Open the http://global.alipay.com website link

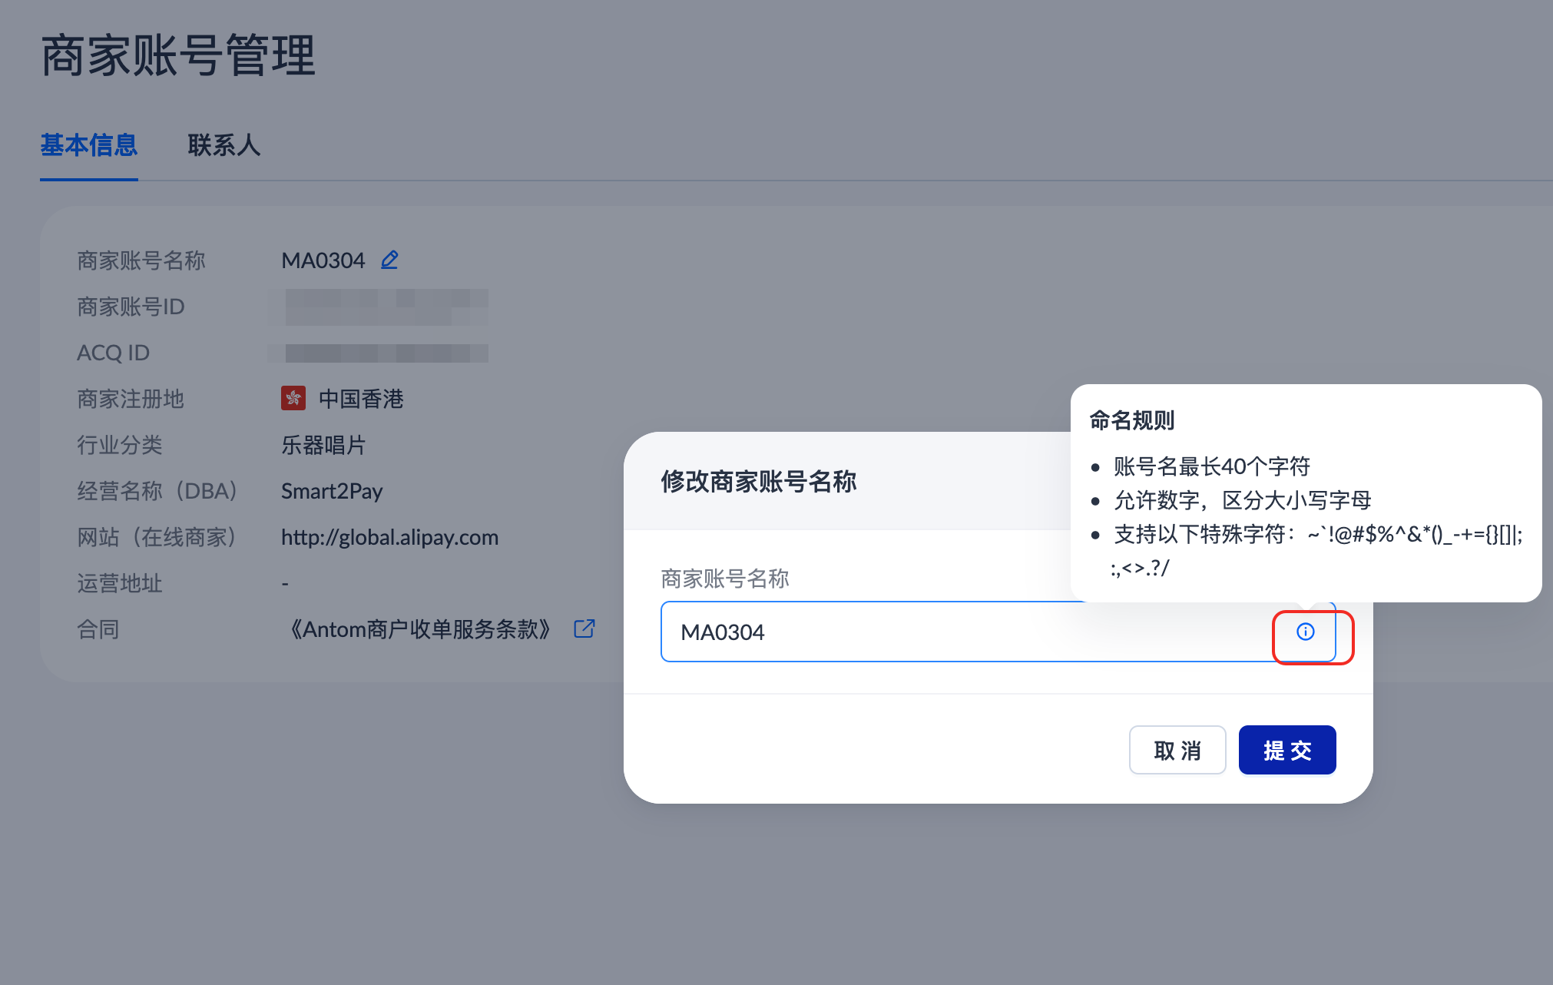tap(389, 537)
